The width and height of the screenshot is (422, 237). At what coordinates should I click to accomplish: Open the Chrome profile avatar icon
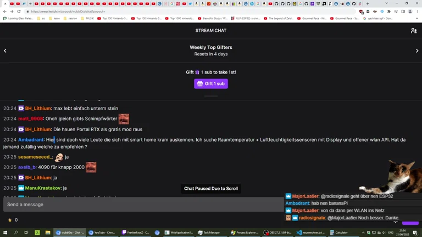click(410, 12)
